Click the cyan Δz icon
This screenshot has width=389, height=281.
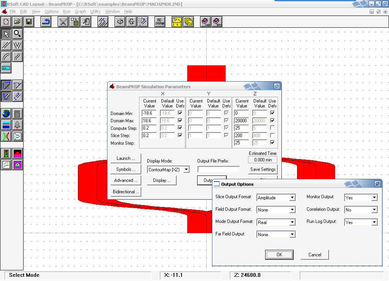[x=6, y=68]
